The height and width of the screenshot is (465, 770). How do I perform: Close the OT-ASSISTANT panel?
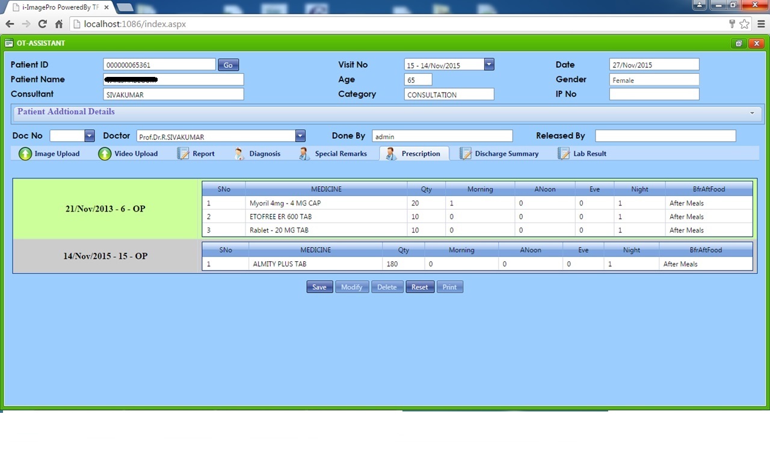[756, 43]
